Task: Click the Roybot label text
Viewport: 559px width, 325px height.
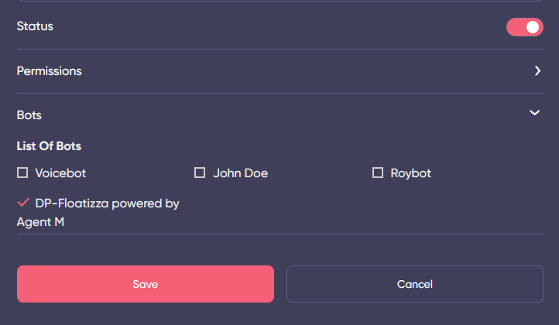Action: coord(410,173)
